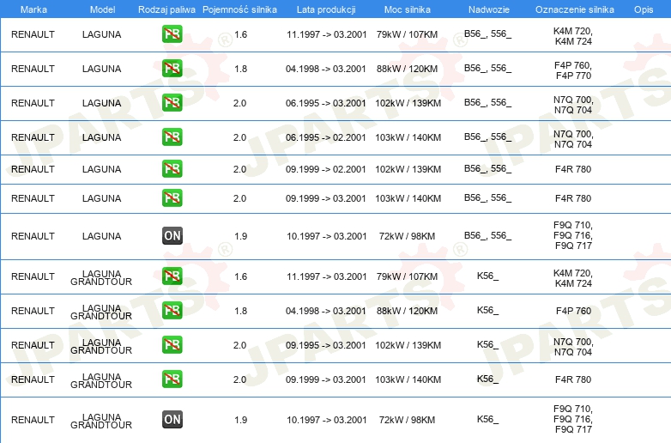Click power value 88kW / 120KM in Laguna row
This screenshot has height=443, width=671.
click(x=407, y=69)
